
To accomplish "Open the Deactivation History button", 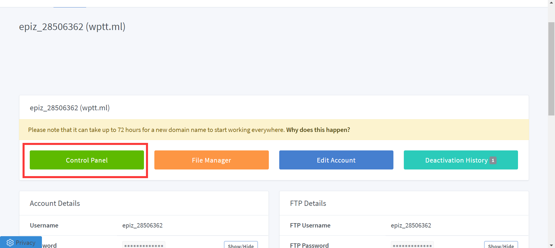I will pos(461,160).
